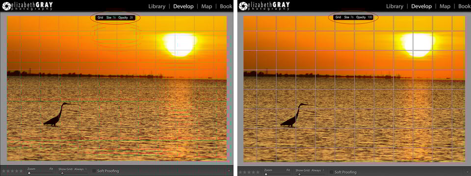Click the grid Opacity 100 value
The width and height of the screenshot is (471, 176).
370,18
